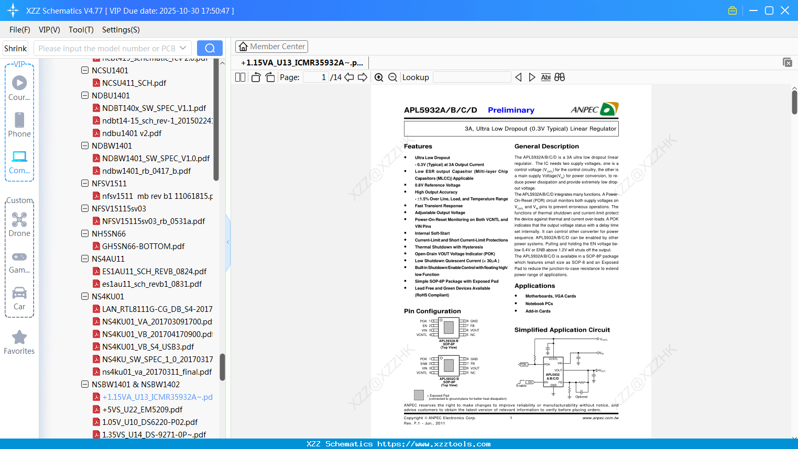This screenshot has height=449, width=798.
Task: Jump to previous Lookup result
Action: click(x=518, y=77)
